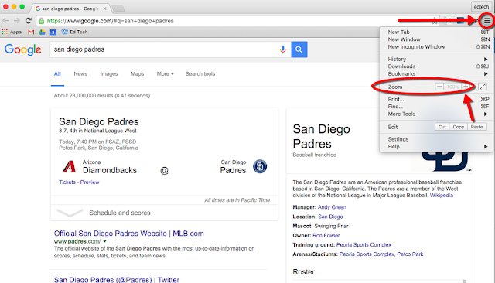Viewport: 495px width, 283px height.
Task: Open the Gmail bookmark icon
Action: click(x=31, y=32)
